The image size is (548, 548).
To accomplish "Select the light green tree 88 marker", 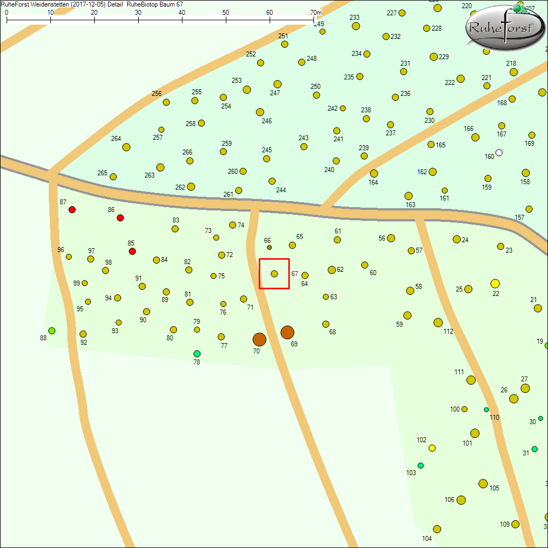I will [52, 330].
